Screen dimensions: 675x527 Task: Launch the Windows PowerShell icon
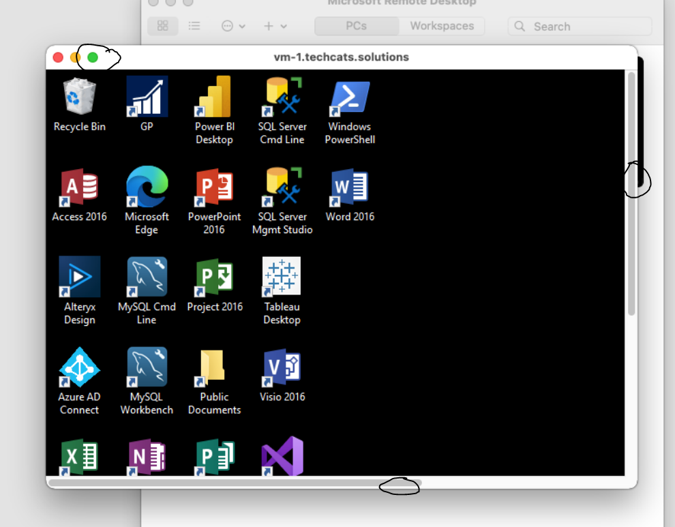tap(350, 98)
